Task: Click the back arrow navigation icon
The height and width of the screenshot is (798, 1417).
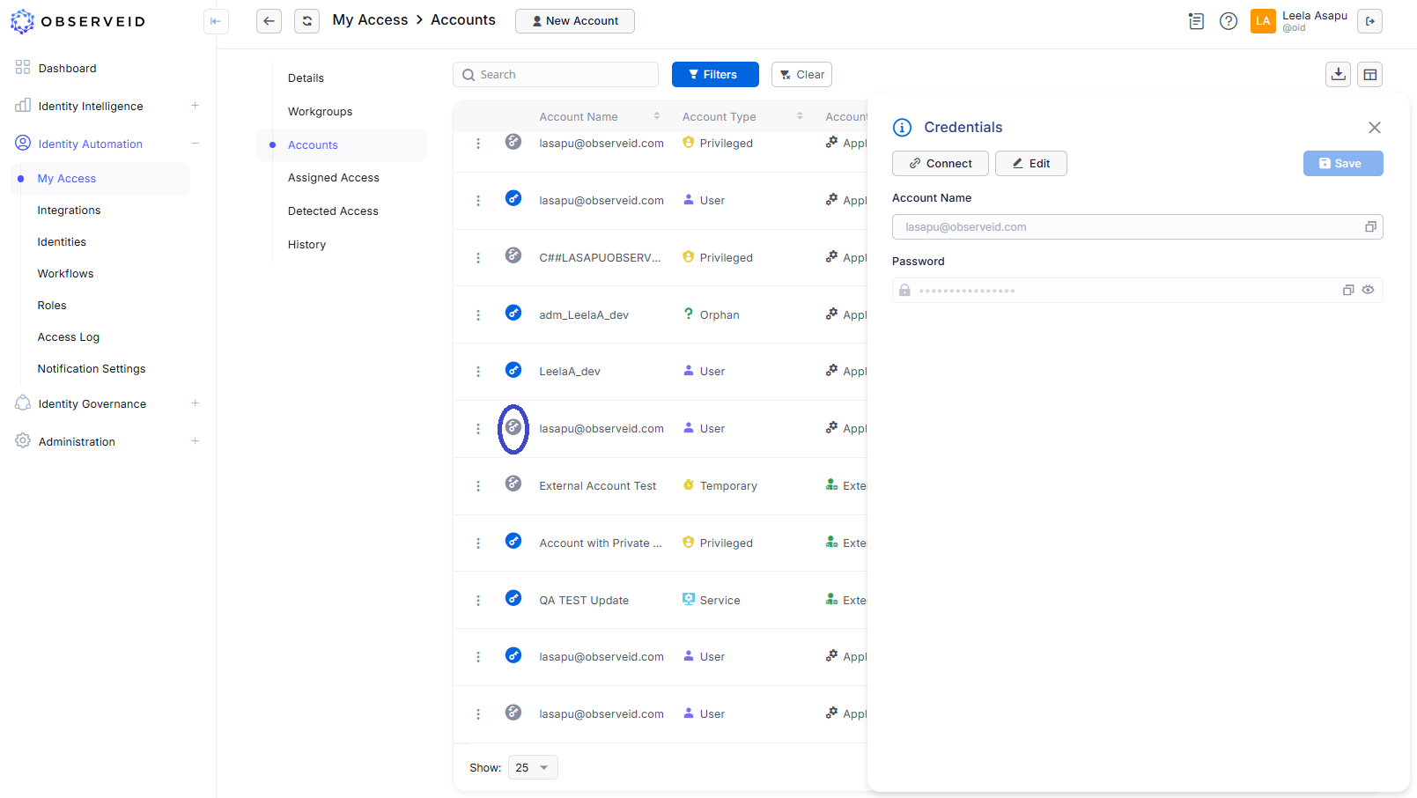Action: 269,20
